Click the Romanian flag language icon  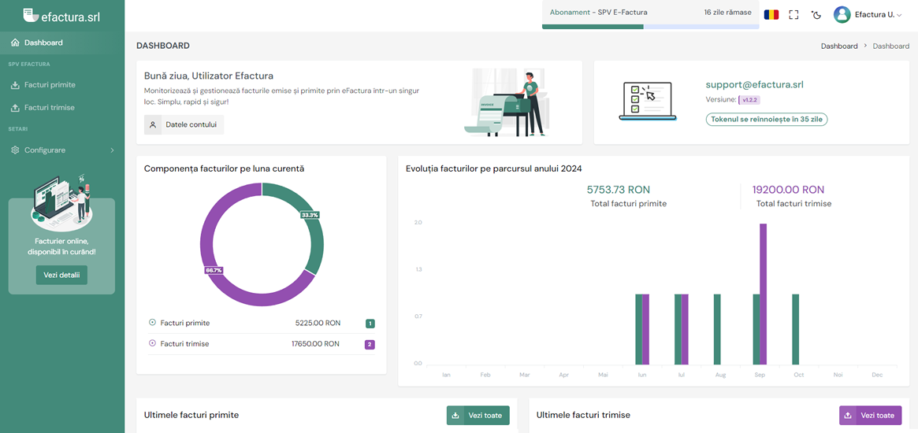(x=771, y=14)
